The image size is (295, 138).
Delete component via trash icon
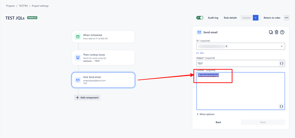[x=276, y=32]
